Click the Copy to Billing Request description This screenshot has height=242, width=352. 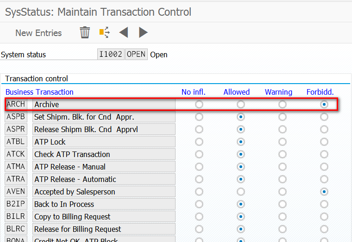[x=104, y=217]
